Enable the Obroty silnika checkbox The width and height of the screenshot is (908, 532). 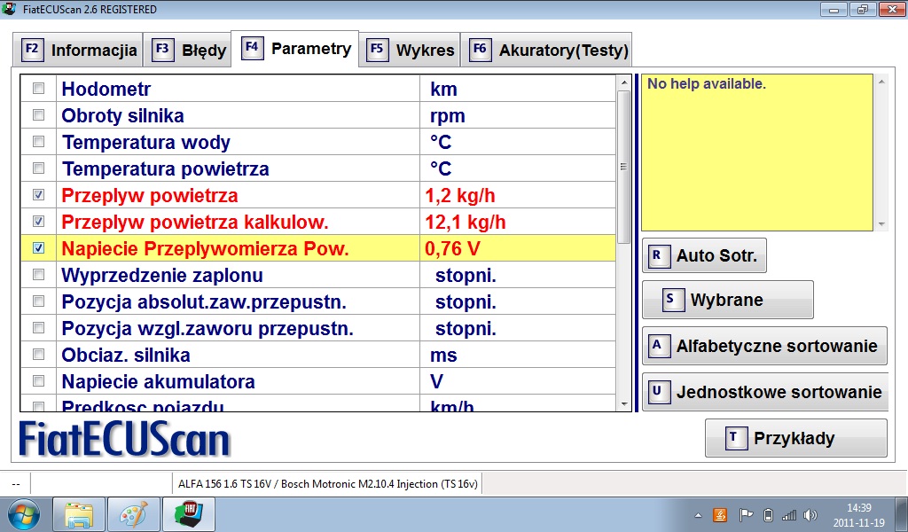[x=39, y=115]
